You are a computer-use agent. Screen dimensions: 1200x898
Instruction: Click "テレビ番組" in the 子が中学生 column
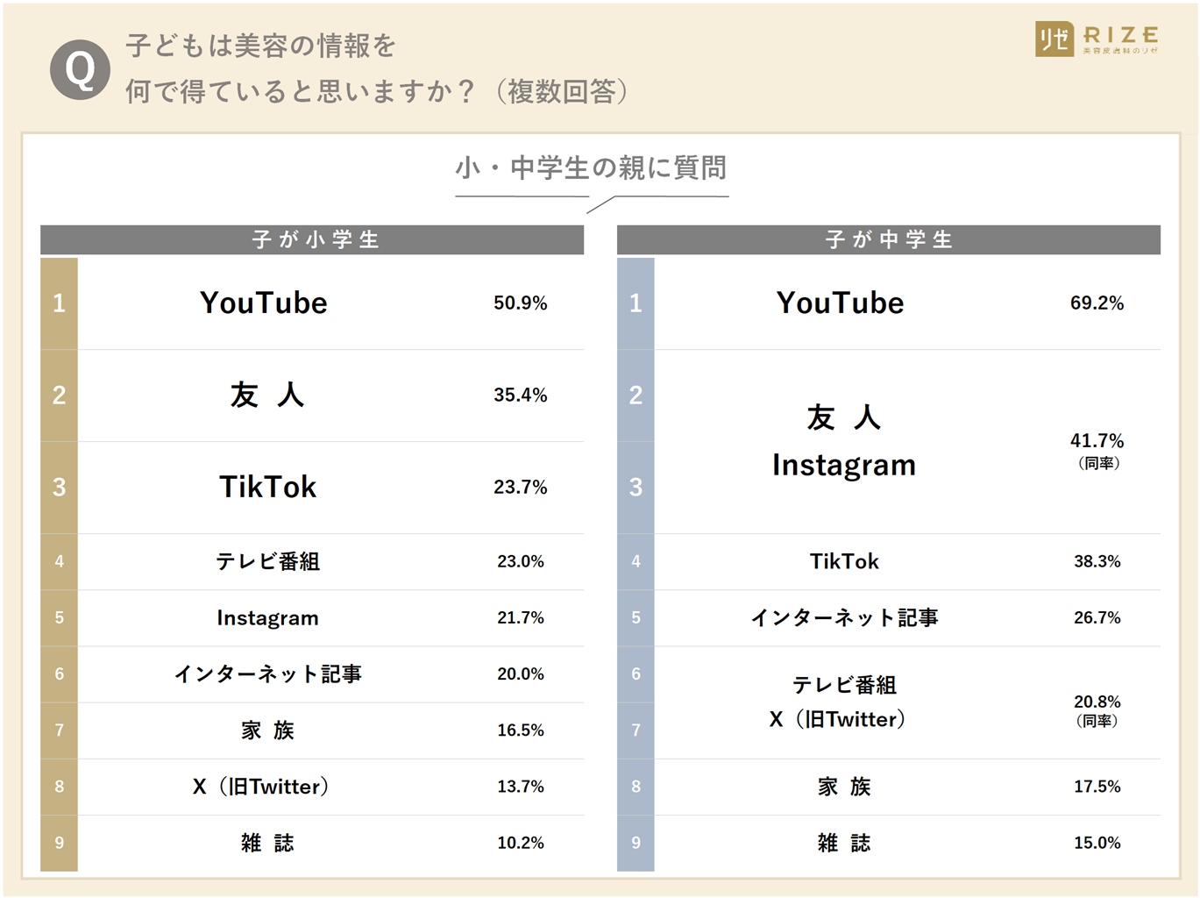tap(844, 685)
